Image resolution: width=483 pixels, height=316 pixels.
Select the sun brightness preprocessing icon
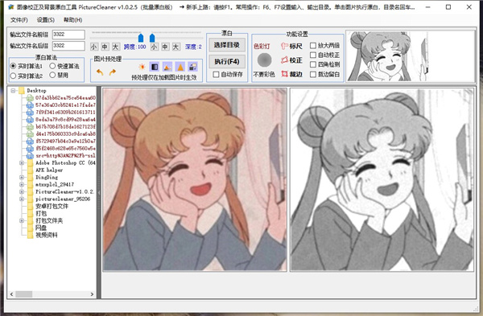click(x=142, y=67)
